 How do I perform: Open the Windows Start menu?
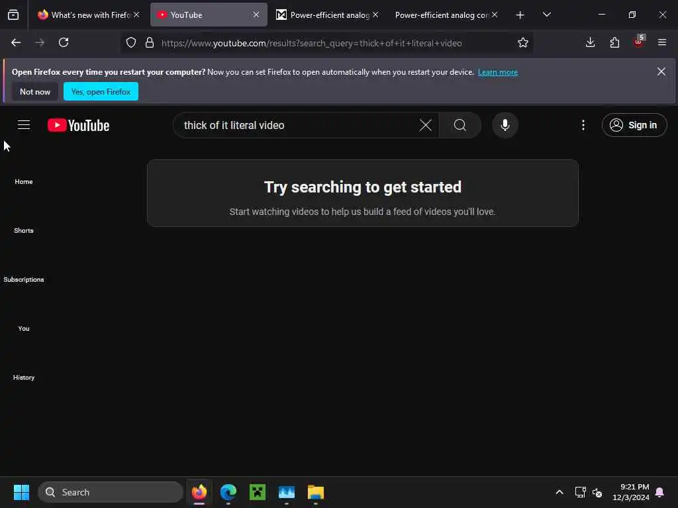point(21,492)
